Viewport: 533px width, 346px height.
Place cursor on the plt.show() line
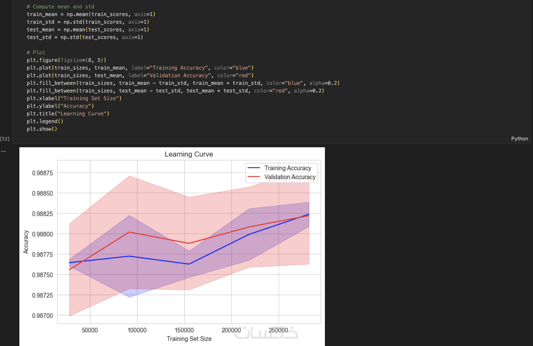(x=42, y=129)
